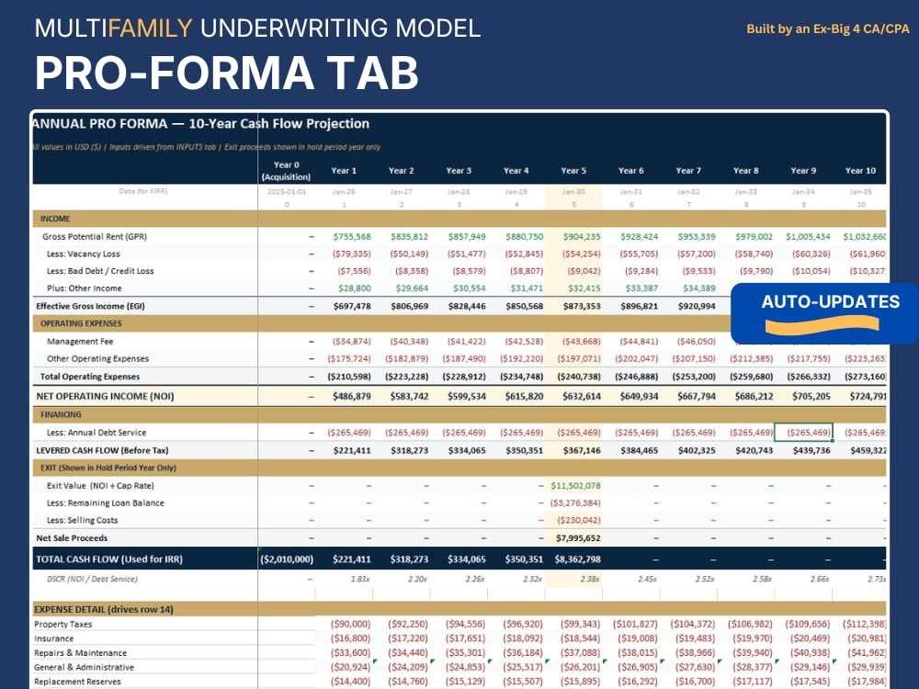Screen dimensions: 919x689
Task: Select the Gross Potential Rent (GPR) row label
Action: point(95,237)
